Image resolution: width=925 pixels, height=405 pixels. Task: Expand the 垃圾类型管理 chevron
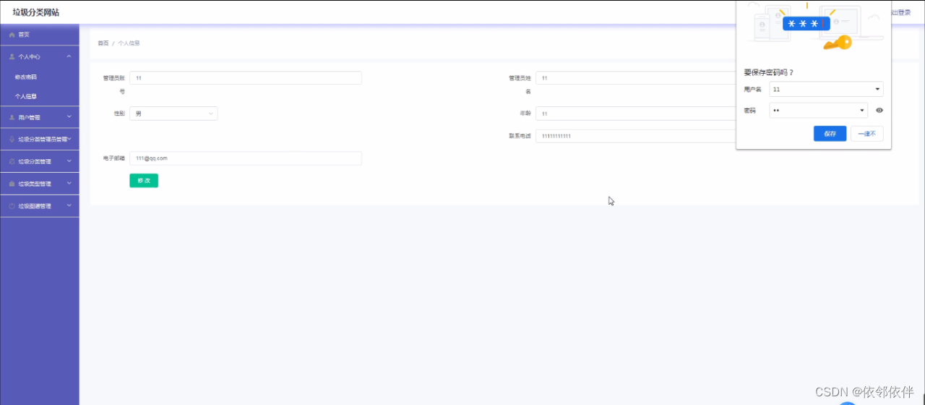pos(69,184)
